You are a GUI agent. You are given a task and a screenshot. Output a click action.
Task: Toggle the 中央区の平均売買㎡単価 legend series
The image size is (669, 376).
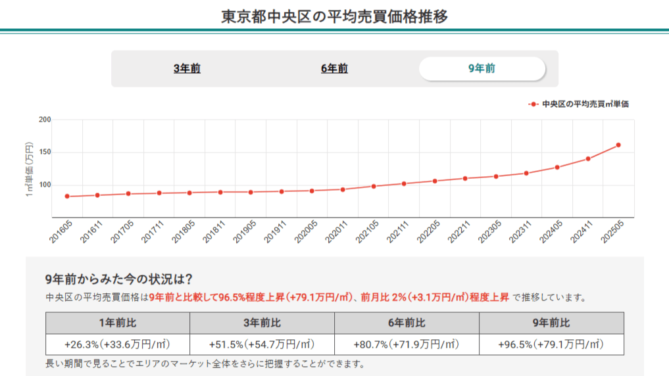[578, 104]
